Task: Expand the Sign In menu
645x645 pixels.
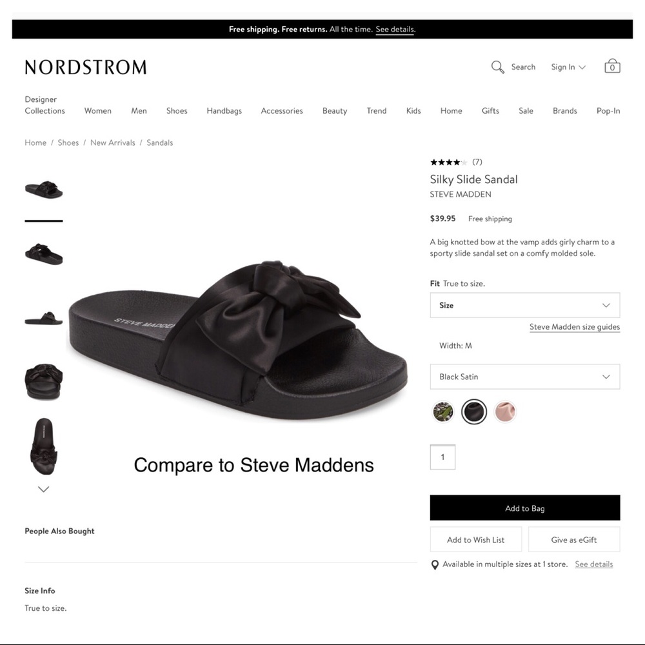Action: 568,67
